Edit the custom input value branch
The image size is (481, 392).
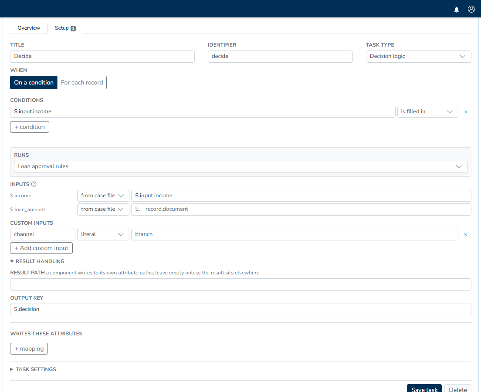[x=295, y=234]
